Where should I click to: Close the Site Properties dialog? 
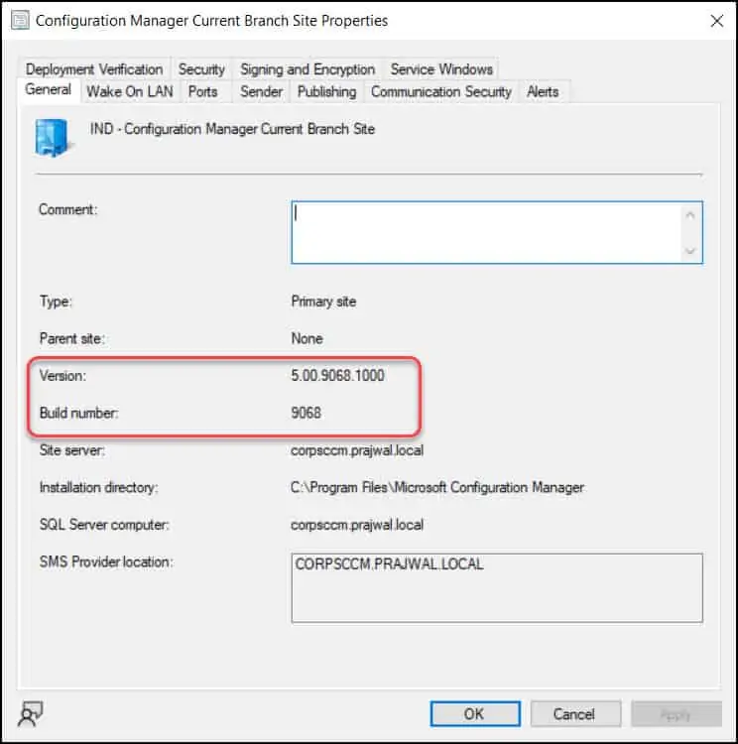coord(716,21)
